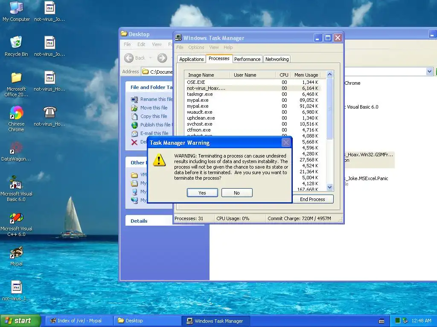This screenshot has width=437, height=327.
Task: Open the Options menu in Task Manager
Action: (196, 47)
